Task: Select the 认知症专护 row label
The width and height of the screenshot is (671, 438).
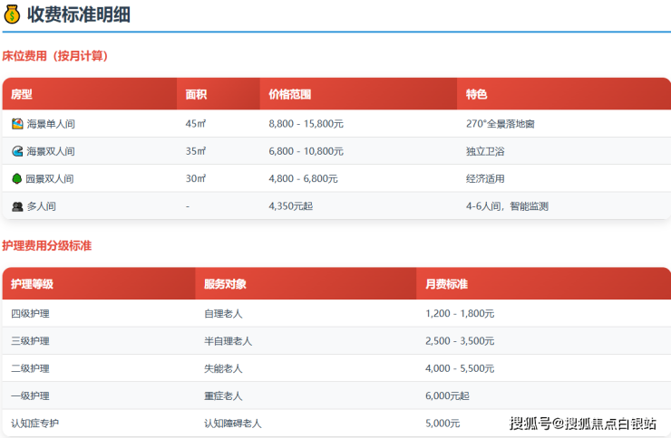Action: (35, 424)
